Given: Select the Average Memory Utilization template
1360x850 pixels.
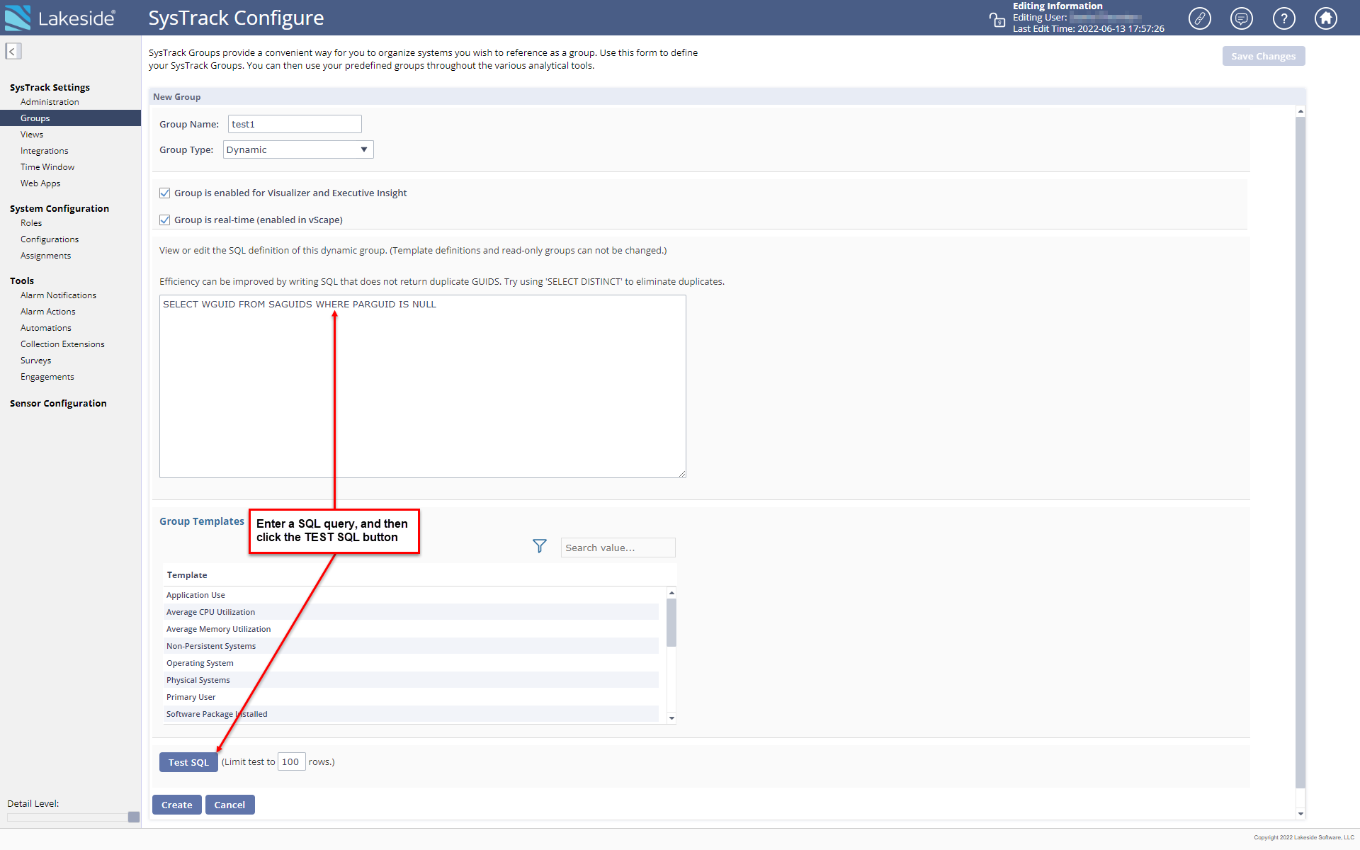Looking at the screenshot, I should [x=412, y=629].
